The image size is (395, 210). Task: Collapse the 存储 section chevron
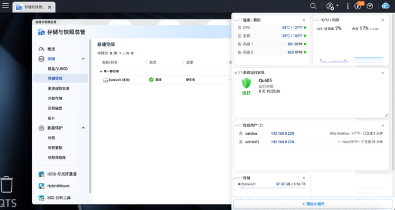coord(83,59)
